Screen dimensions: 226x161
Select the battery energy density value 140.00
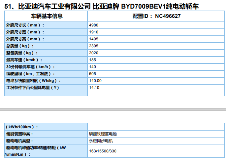(95, 81)
